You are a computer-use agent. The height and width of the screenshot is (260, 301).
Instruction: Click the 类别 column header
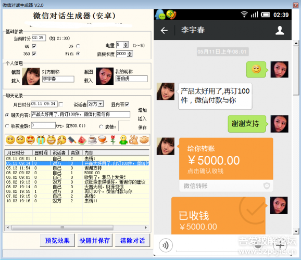tap(75, 153)
